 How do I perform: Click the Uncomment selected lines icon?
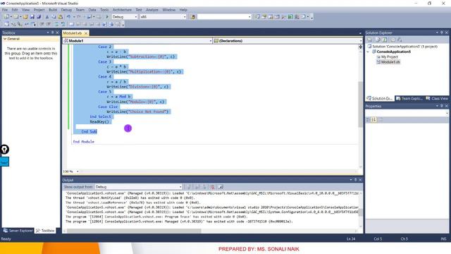tap(63, 25)
